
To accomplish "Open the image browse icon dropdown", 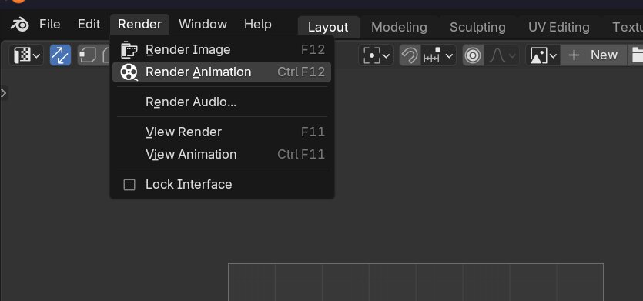I will tap(543, 55).
